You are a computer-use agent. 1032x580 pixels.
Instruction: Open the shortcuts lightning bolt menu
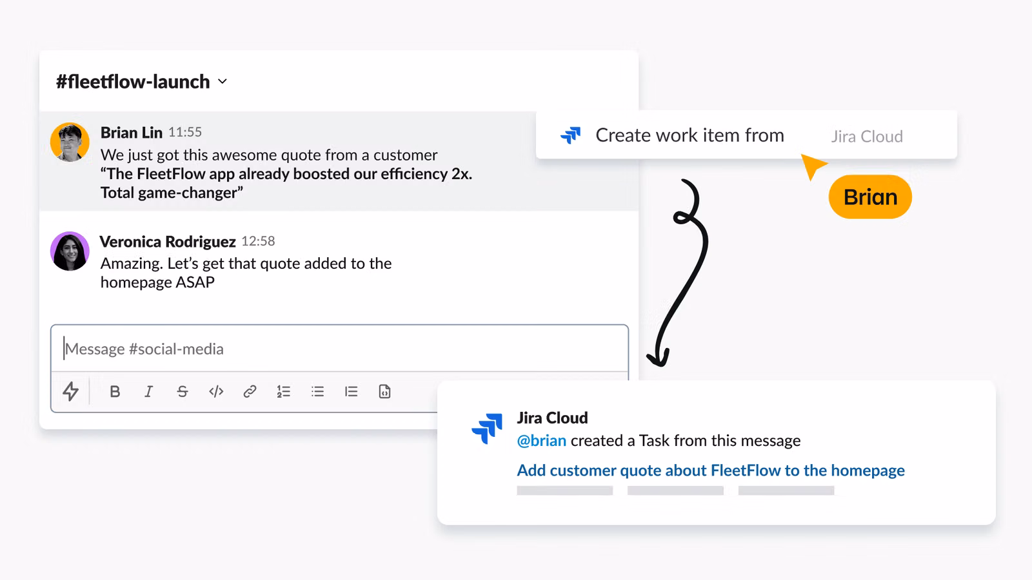pos(72,391)
